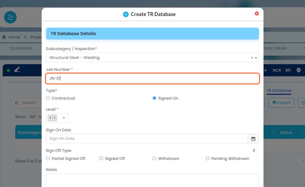Select the Signed On radio option
The height and width of the screenshot is (187, 305).
pos(154,98)
